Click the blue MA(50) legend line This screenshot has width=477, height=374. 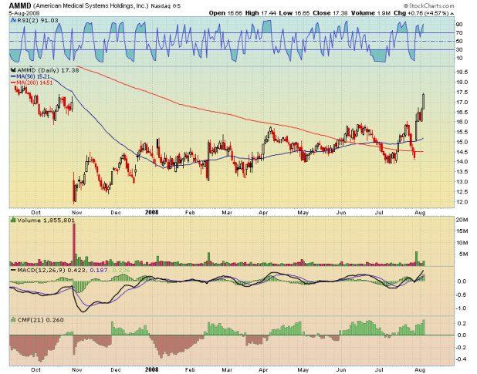tap(13, 76)
